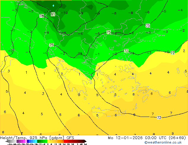The width and height of the screenshot is (188, 145).
Task: Click the GFS model label in title
Action: pyautogui.click(x=70, y=138)
